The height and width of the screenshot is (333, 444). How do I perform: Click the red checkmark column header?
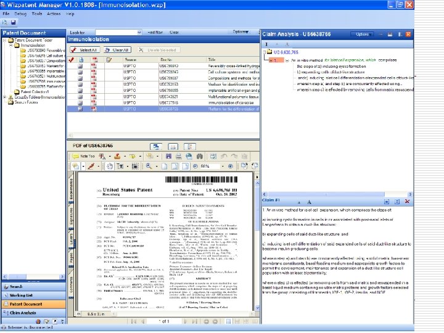pos(72,60)
